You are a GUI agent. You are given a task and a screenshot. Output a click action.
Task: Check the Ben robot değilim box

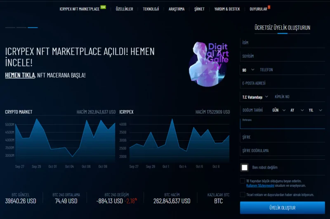245,167
